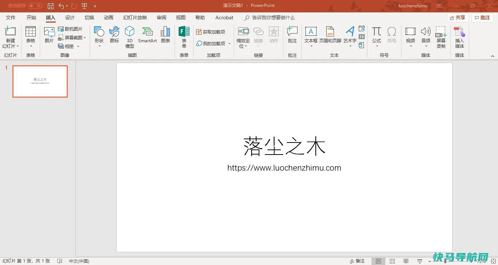
Task: Open the Zoom (缩放定位) tool
Action: click(x=243, y=37)
